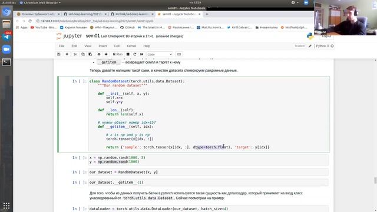Open the Kernel menu in Jupyter
This screenshot has width=377, height=212.
pyautogui.click(x=131, y=46)
